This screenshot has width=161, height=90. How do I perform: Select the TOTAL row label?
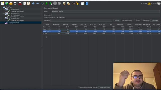click(x=45, y=33)
